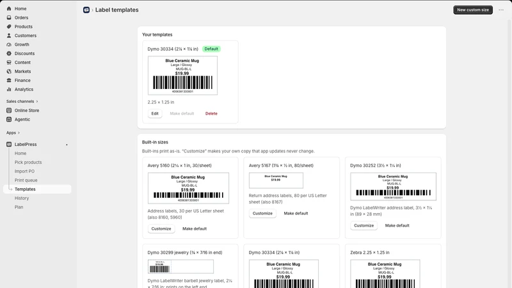Click Edit on the Dymo 30334 template
The width and height of the screenshot is (512, 288).
(155, 114)
